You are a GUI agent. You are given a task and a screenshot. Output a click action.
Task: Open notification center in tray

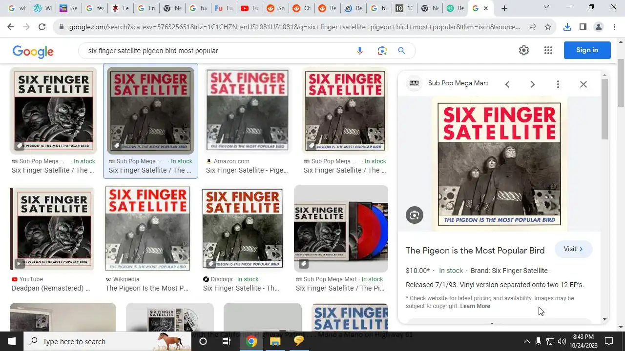tap(609, 341)
